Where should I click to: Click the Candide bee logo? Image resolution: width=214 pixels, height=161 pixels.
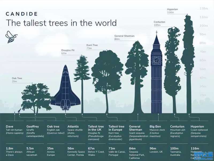click(x=11, y=37)
